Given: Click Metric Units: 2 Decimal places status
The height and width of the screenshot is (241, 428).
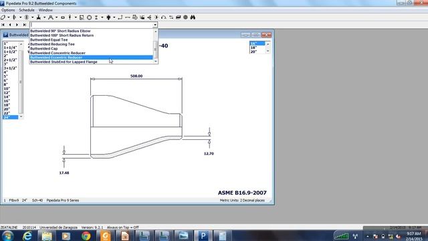Looking at the screenshot, I should (242, 200).
